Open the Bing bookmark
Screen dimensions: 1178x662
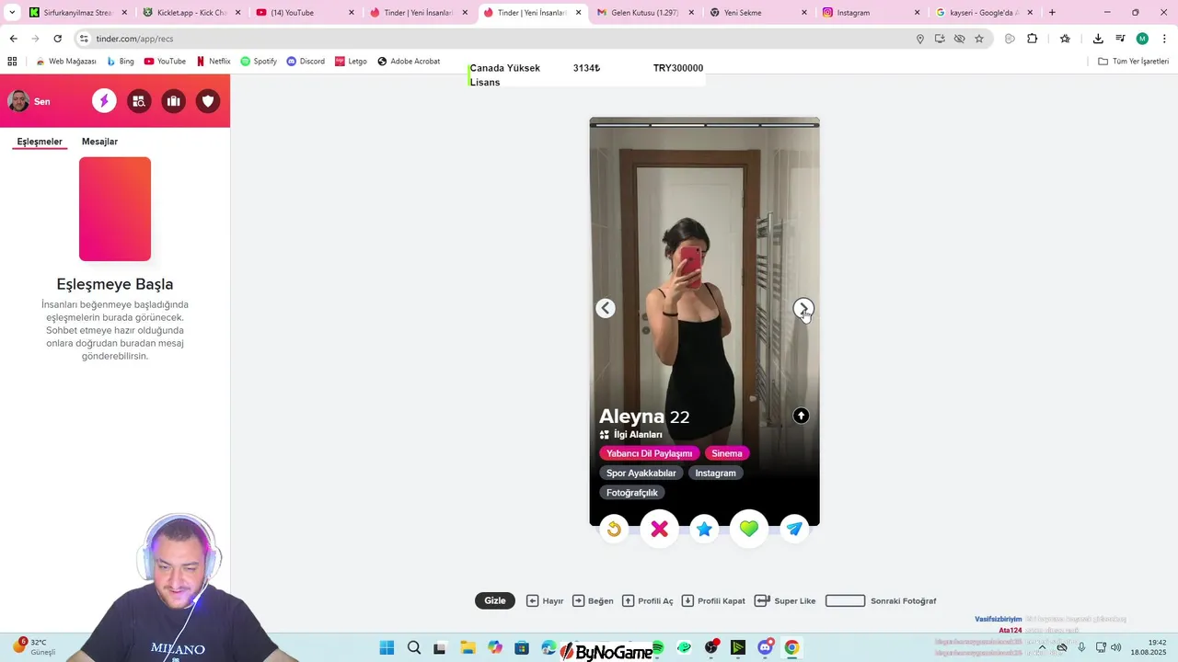pos(121,62)
